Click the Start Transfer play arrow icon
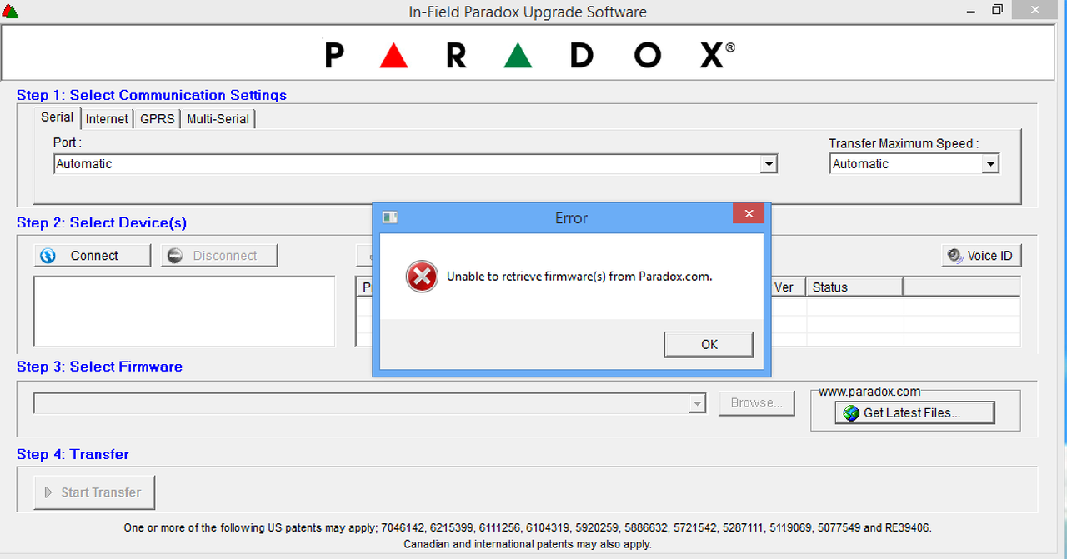Viewport: 1067px width, 559px height. pyautogui.click(x=48, y=492)
